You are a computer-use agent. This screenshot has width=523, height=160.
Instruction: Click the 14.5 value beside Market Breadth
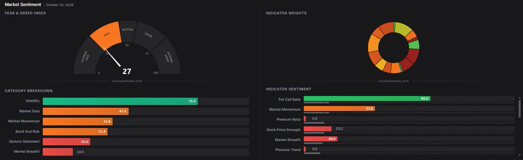[x=80, y=152]
